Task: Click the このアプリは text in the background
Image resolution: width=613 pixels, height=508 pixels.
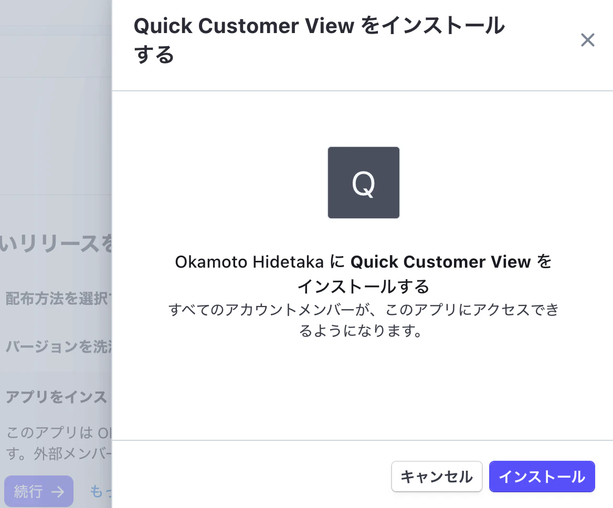Action: [x=59, y=432]
